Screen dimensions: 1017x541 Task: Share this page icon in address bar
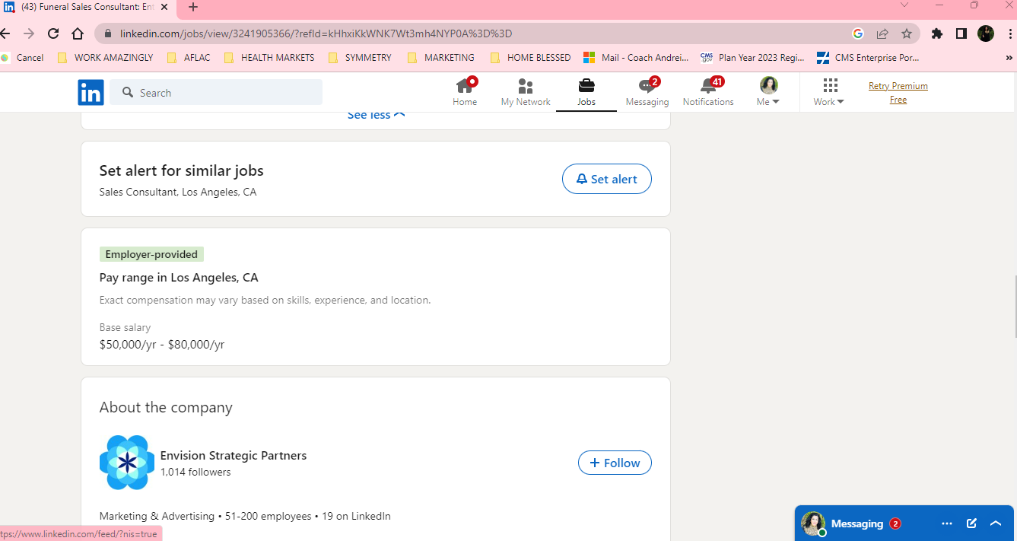pyautogui.click(x=882, y=33)
